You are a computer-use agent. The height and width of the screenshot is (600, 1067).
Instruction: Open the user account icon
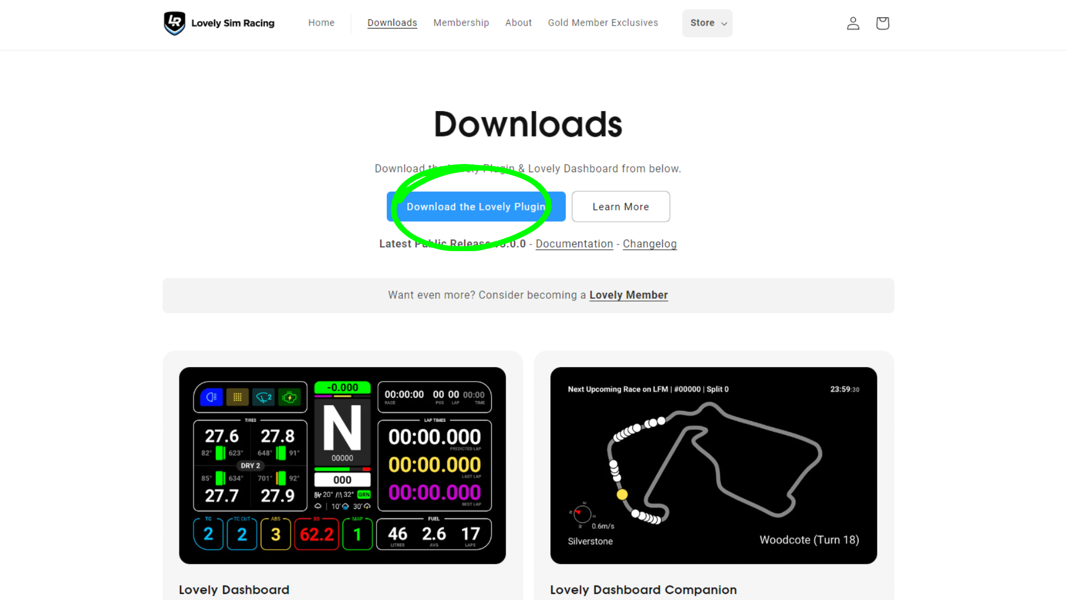tap(853, 23)
